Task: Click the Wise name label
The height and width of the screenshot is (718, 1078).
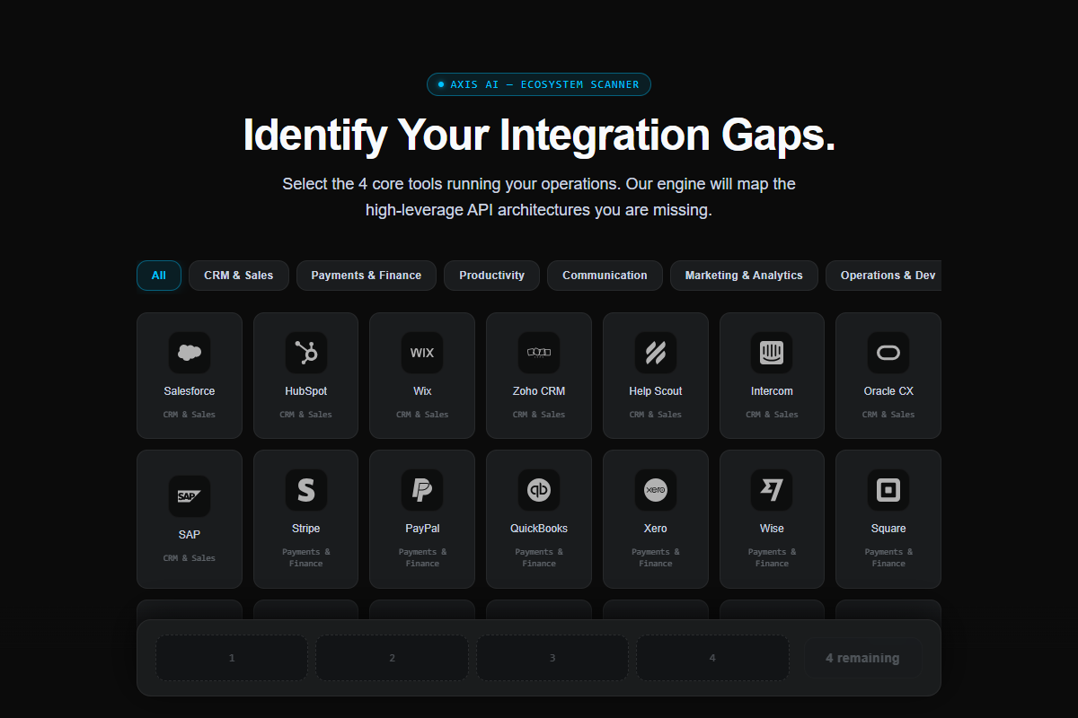Action: coord(772,529)
